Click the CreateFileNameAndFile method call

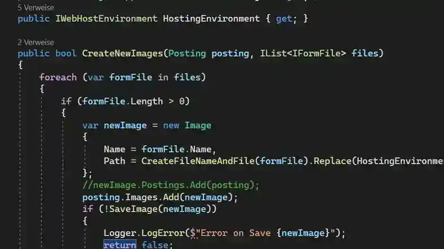[198, 161]
